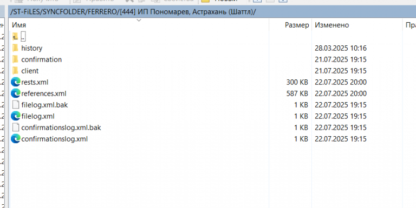
Task: Sort files by the Имя column header
Action: point(19,25)
